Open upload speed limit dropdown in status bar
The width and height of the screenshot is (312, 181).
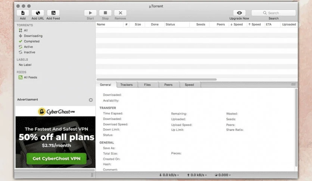197,175
